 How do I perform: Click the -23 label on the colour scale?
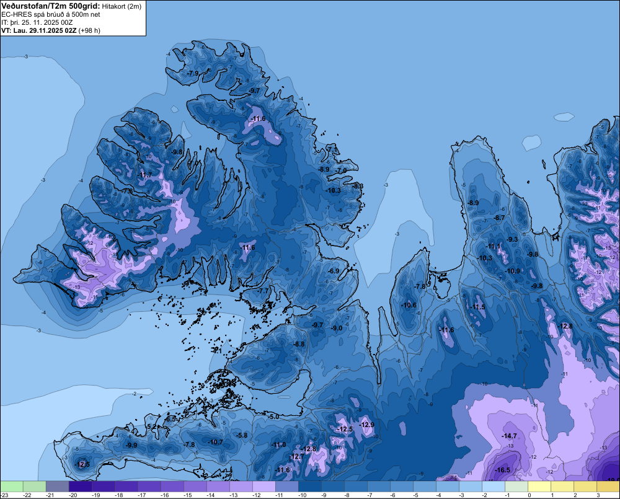click(x=4, y=495)
